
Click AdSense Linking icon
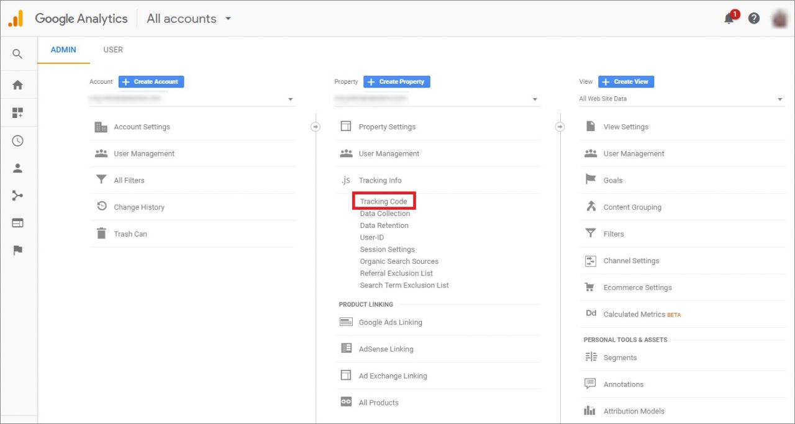click(346, 348)
